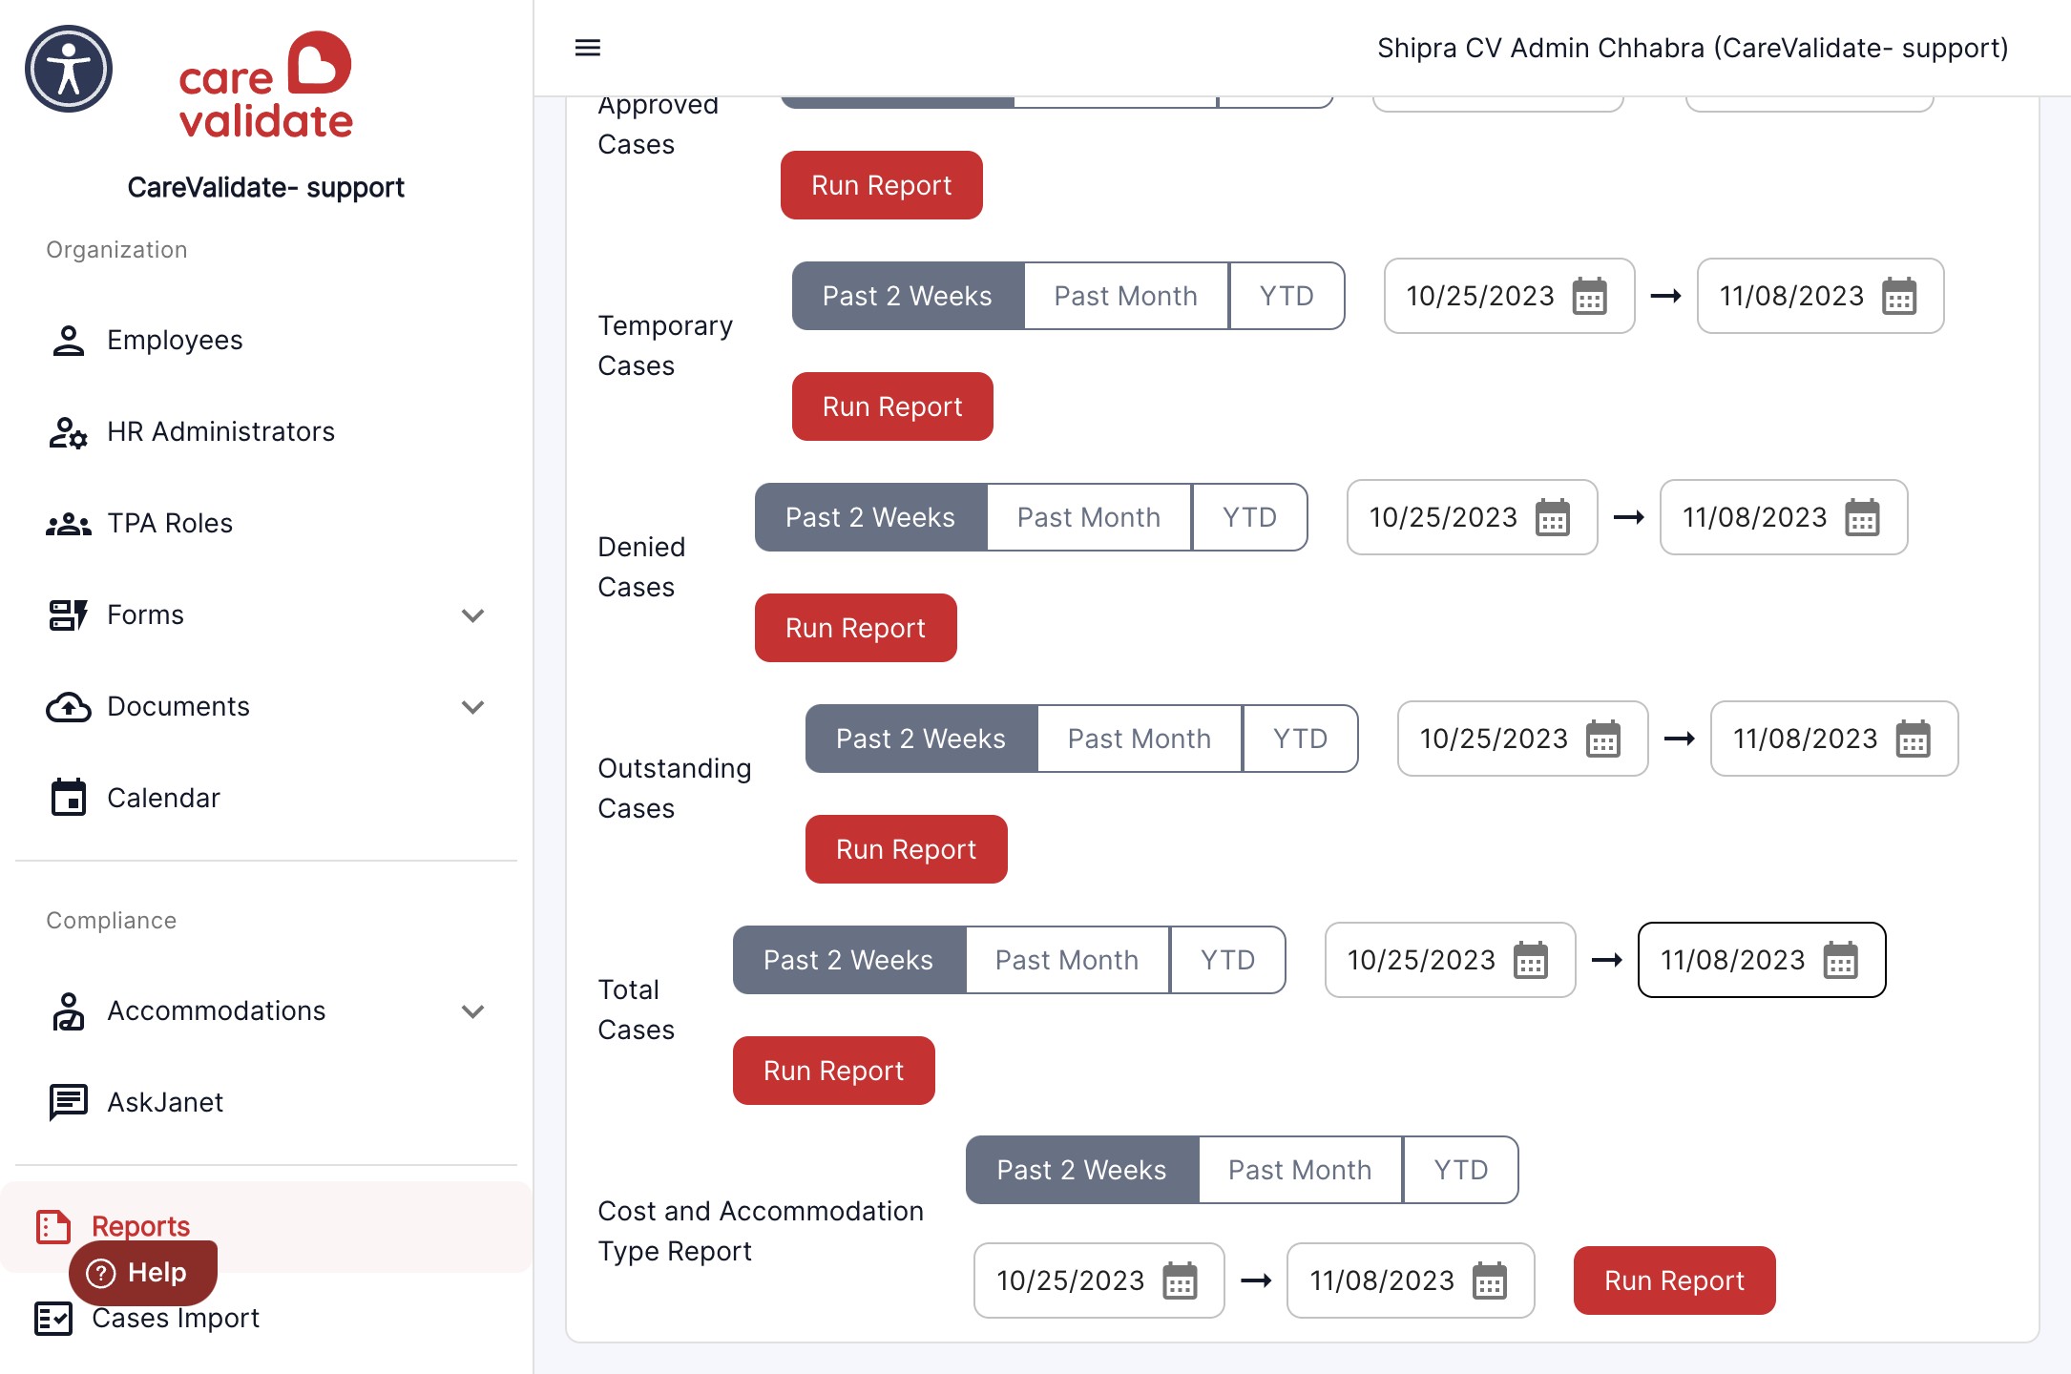2071x1374 pixels.
Task: Expand the Accommodations menu chevron
Action: 472,1011
